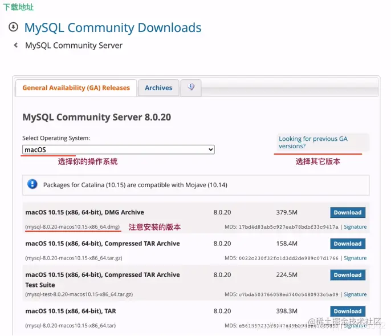Download the 398.3M TAR package

[348, 311]
